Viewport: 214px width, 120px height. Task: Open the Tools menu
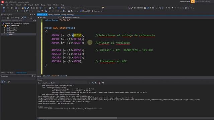49,5
